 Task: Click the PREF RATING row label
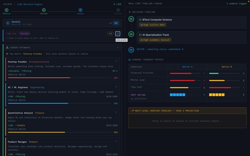click(138, 95)
